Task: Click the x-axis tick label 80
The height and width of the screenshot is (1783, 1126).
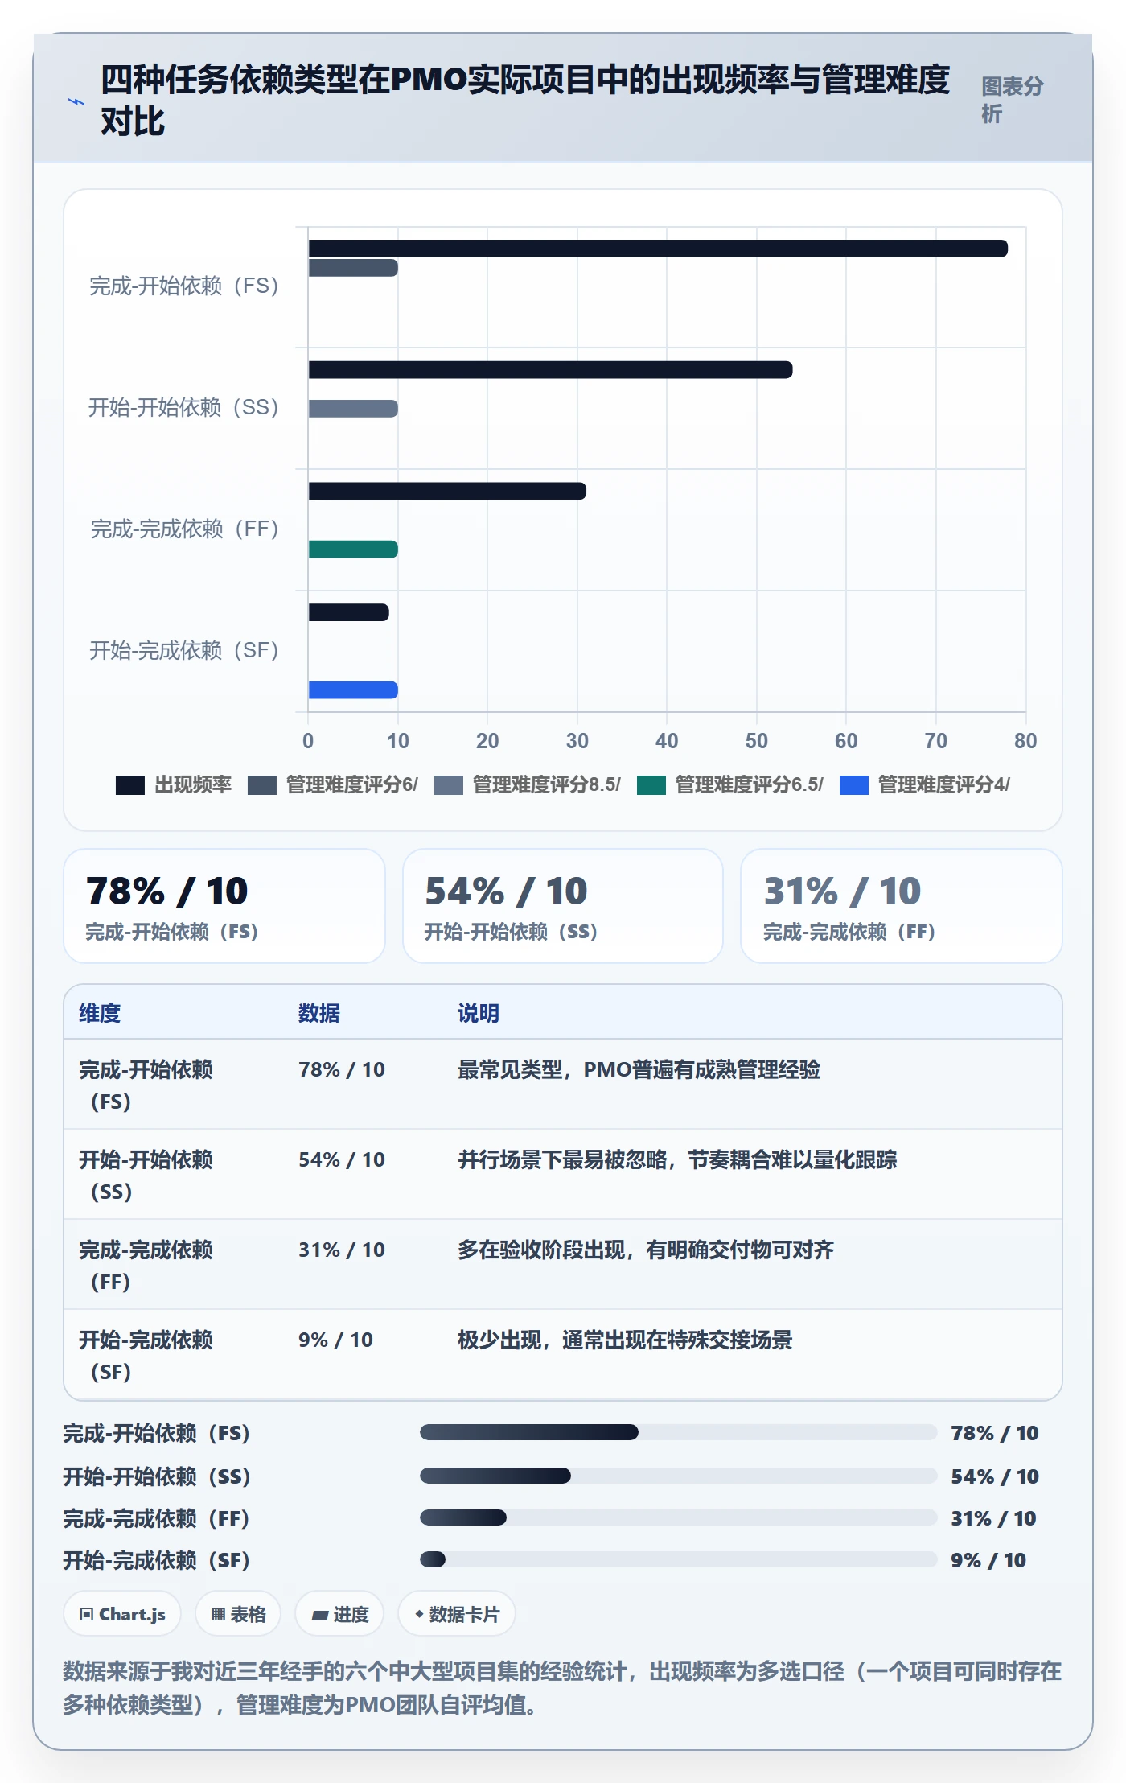Action: 1025,741
